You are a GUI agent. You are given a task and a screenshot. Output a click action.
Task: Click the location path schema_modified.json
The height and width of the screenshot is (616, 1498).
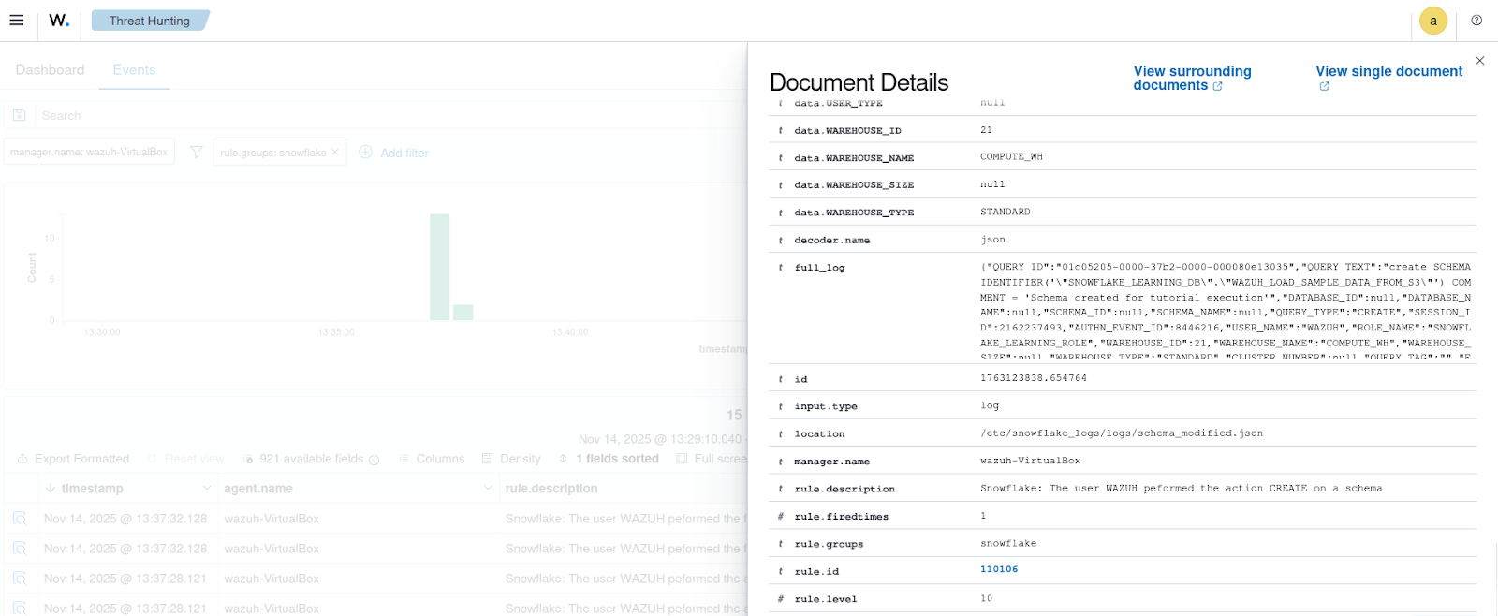pyautogui.click(x=1122, y=433)
